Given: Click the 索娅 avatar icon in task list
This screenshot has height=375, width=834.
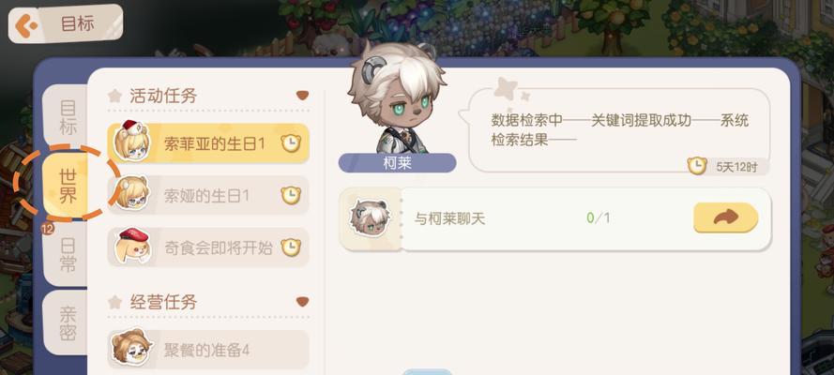Looking at the screenshot, I should [130, 193].
